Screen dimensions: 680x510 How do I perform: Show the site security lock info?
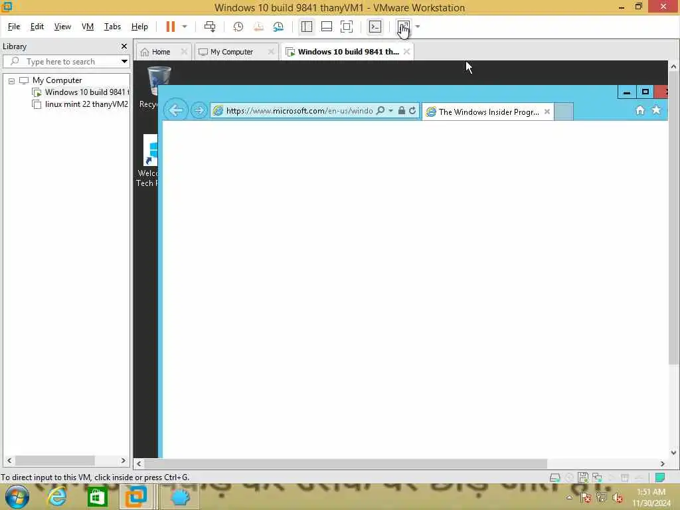[402, 111]
